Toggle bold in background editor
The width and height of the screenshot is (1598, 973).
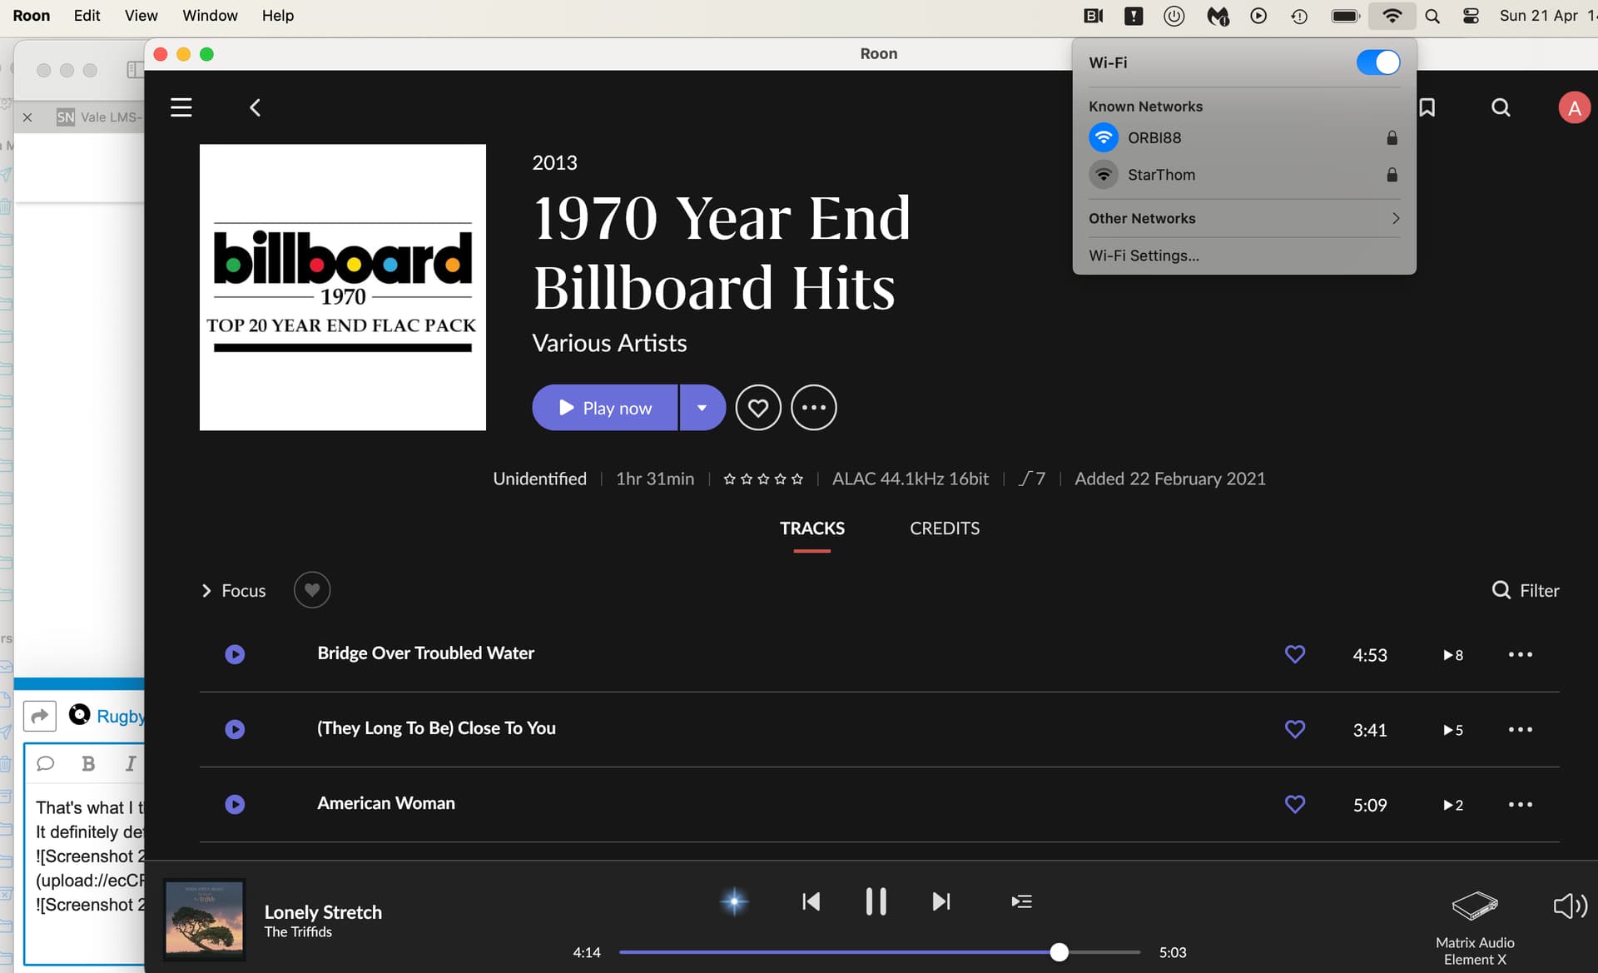(x=88, y=763)
